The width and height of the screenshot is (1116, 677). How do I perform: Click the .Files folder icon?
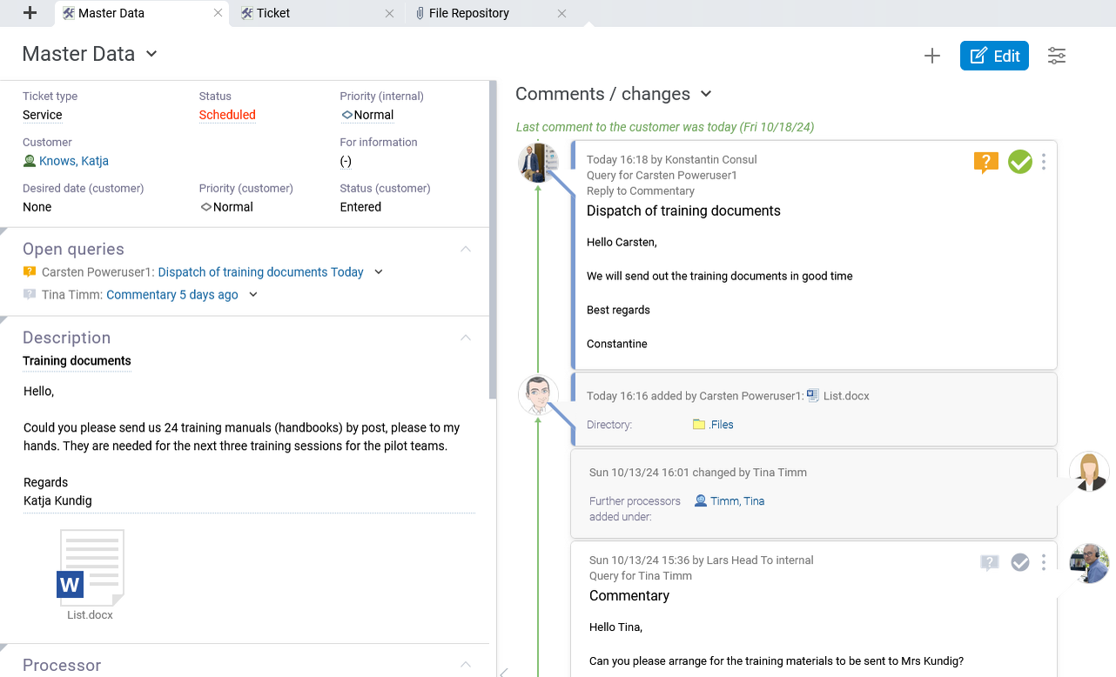point(698,425)
